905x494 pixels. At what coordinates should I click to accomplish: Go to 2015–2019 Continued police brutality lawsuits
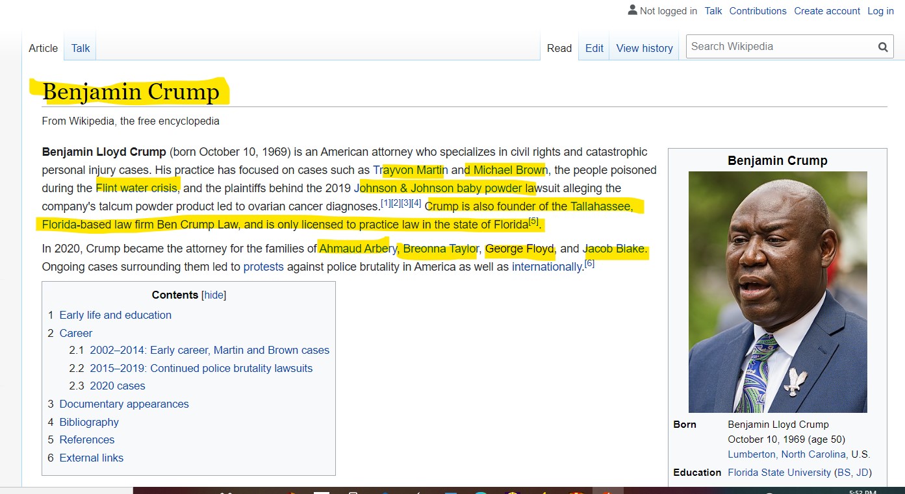tap(201, 368)
